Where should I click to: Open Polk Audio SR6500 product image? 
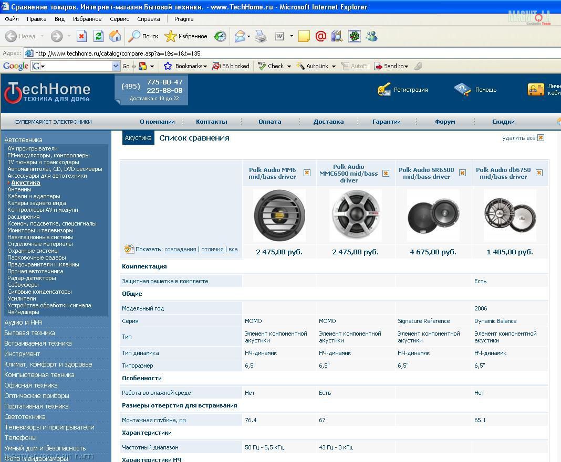[433, 216]
